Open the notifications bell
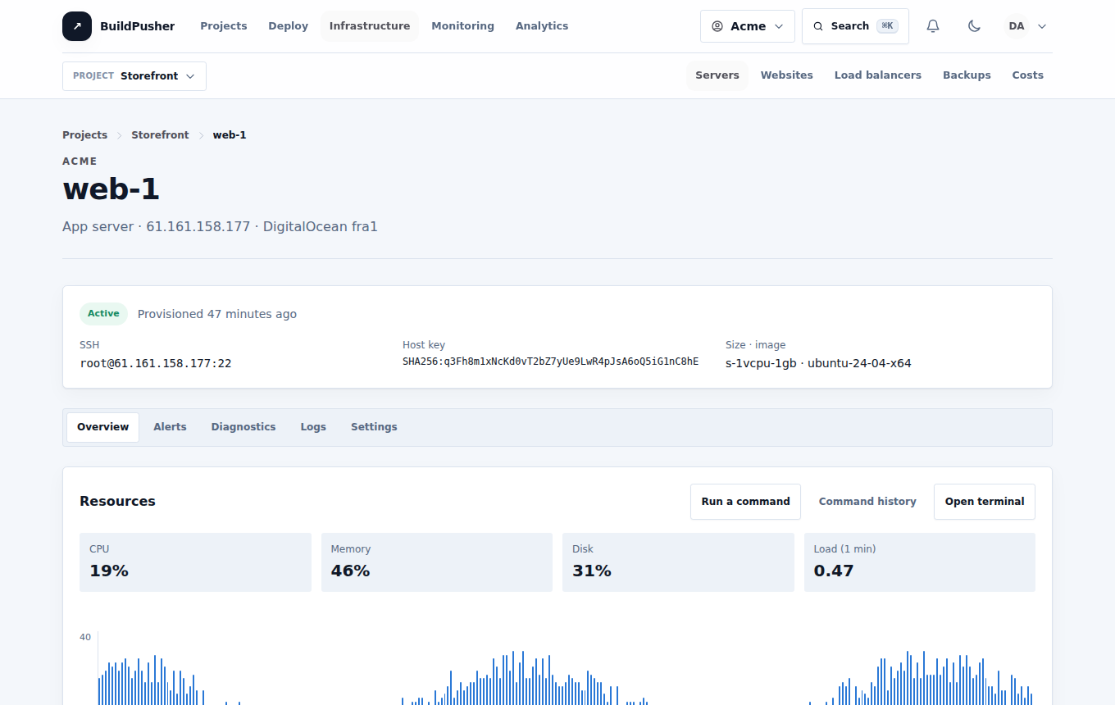This screenshot has height=705, width=1115. click(933, 26)
